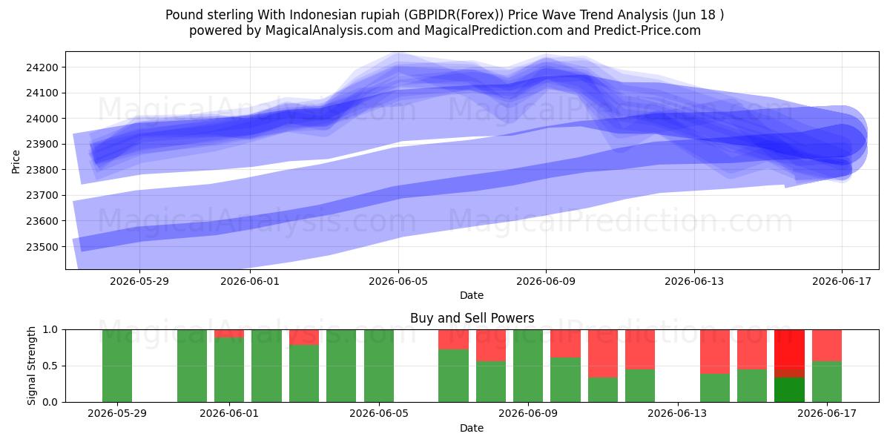
Task: Click 2026-06-17 on the price chart axis
Action: click(842, 281)
